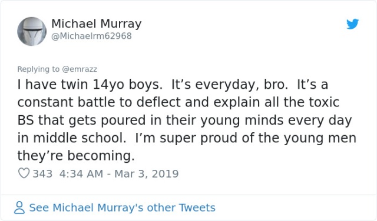Image resolution: width=377 pixels, height=221 pixels.
Task: Click the Replying to label
Action: [38, 69]
